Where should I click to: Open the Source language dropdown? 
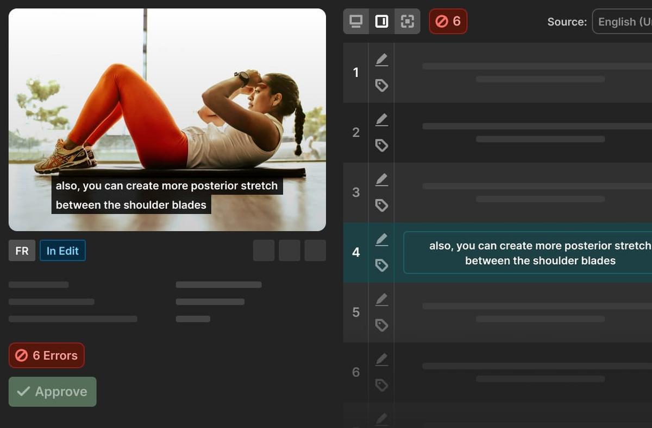[x=624, y=21]
